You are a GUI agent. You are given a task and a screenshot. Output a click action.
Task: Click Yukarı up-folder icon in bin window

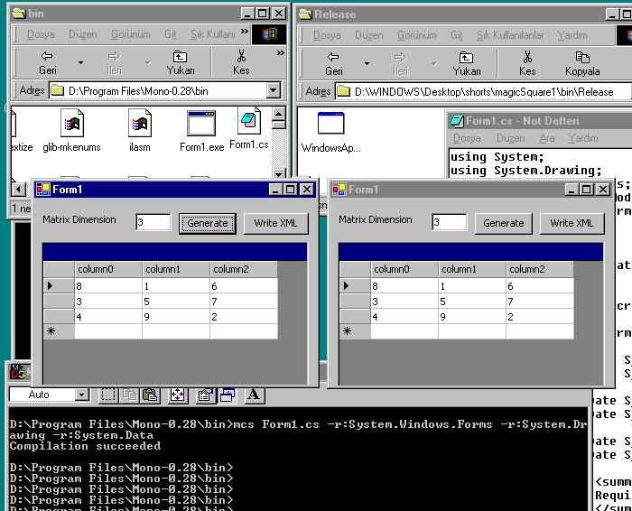(180, 56)
